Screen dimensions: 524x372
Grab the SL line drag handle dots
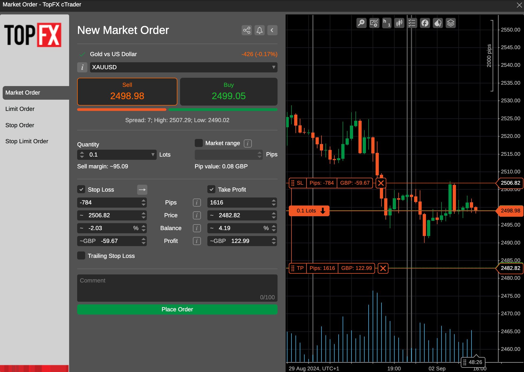pyautogui.click(x=293, y=183)
